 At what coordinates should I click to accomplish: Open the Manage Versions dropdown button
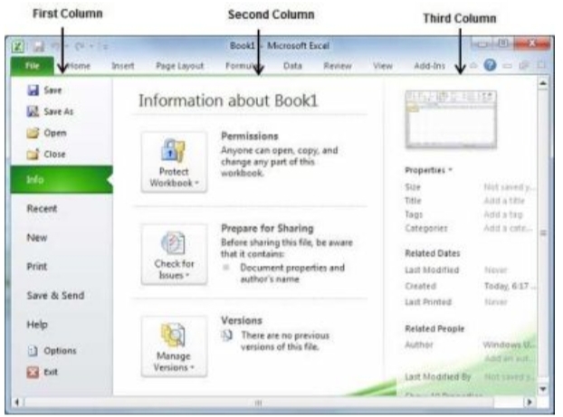coord(174,346)
